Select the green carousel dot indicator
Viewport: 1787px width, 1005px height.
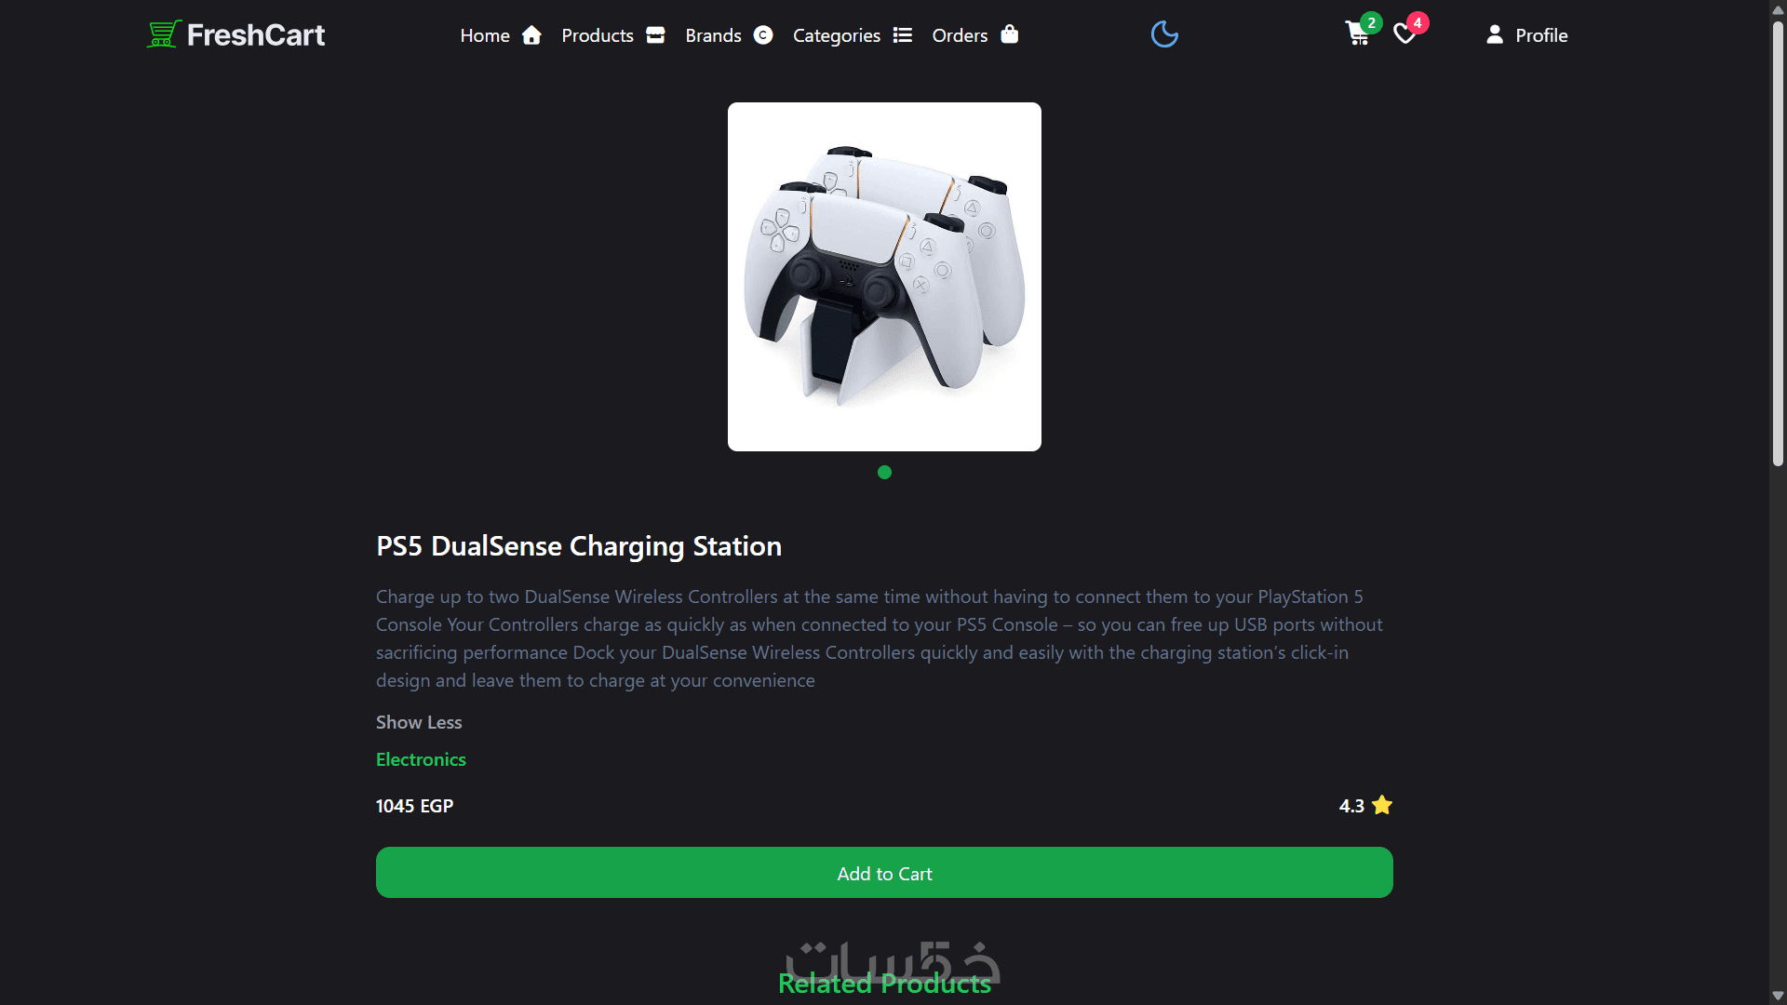point(884,473)
